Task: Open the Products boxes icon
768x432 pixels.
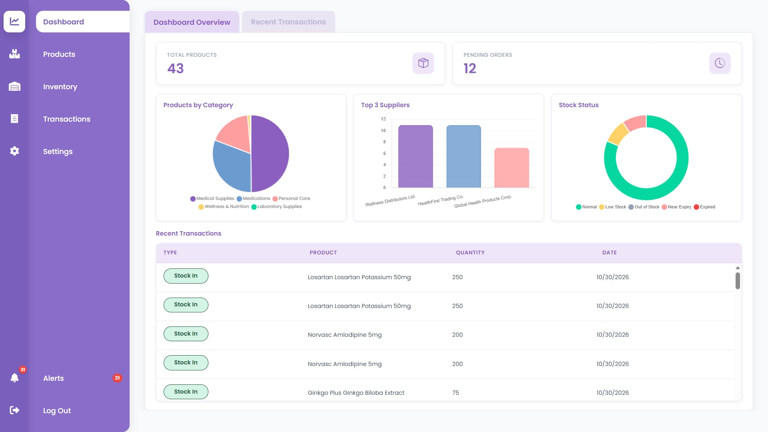Action: [14, 54]
